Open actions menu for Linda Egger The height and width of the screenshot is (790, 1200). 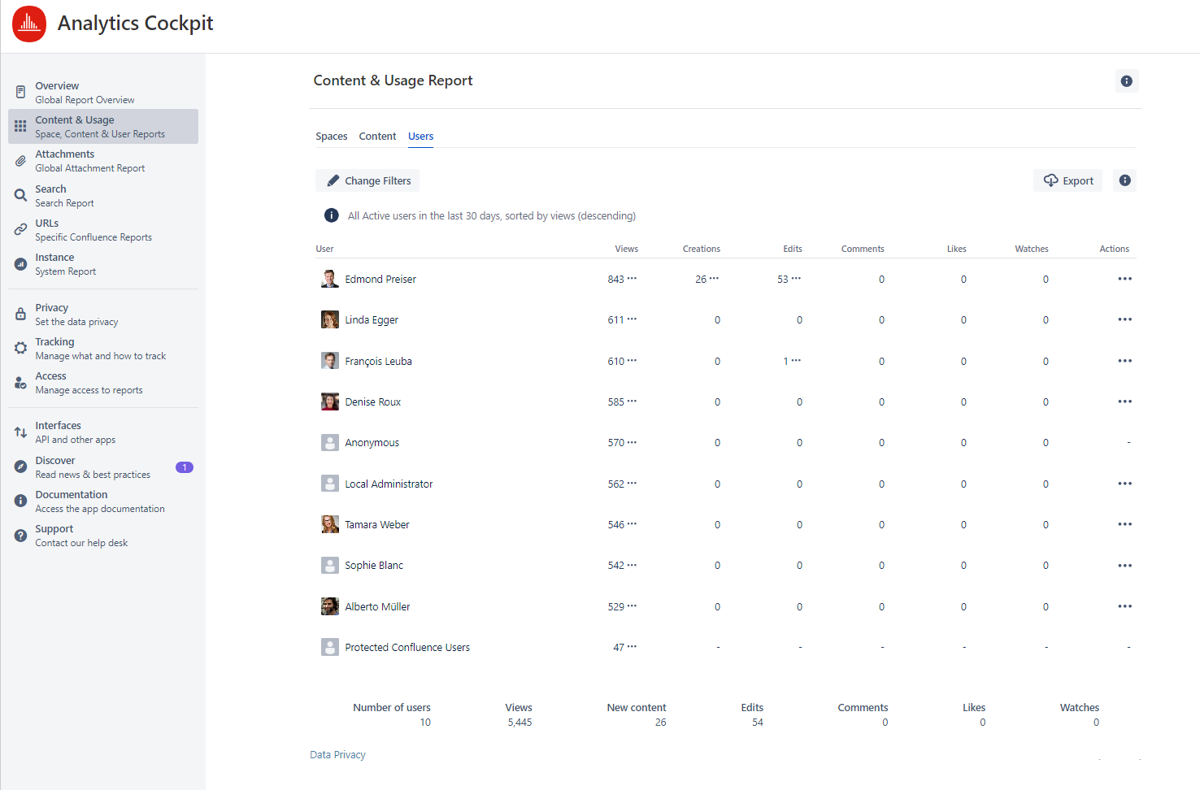pos(1124,319)
